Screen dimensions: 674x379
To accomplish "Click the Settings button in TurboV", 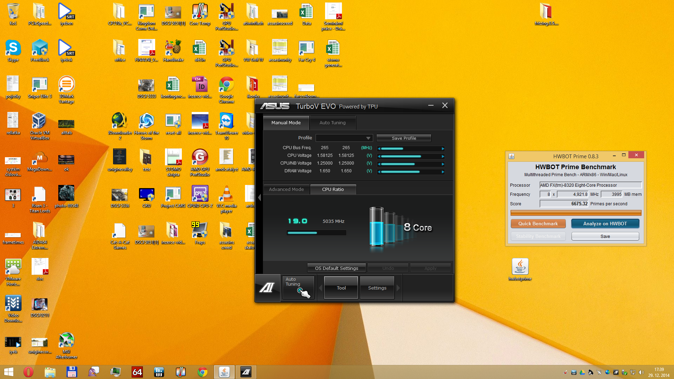I will [377, 288].
